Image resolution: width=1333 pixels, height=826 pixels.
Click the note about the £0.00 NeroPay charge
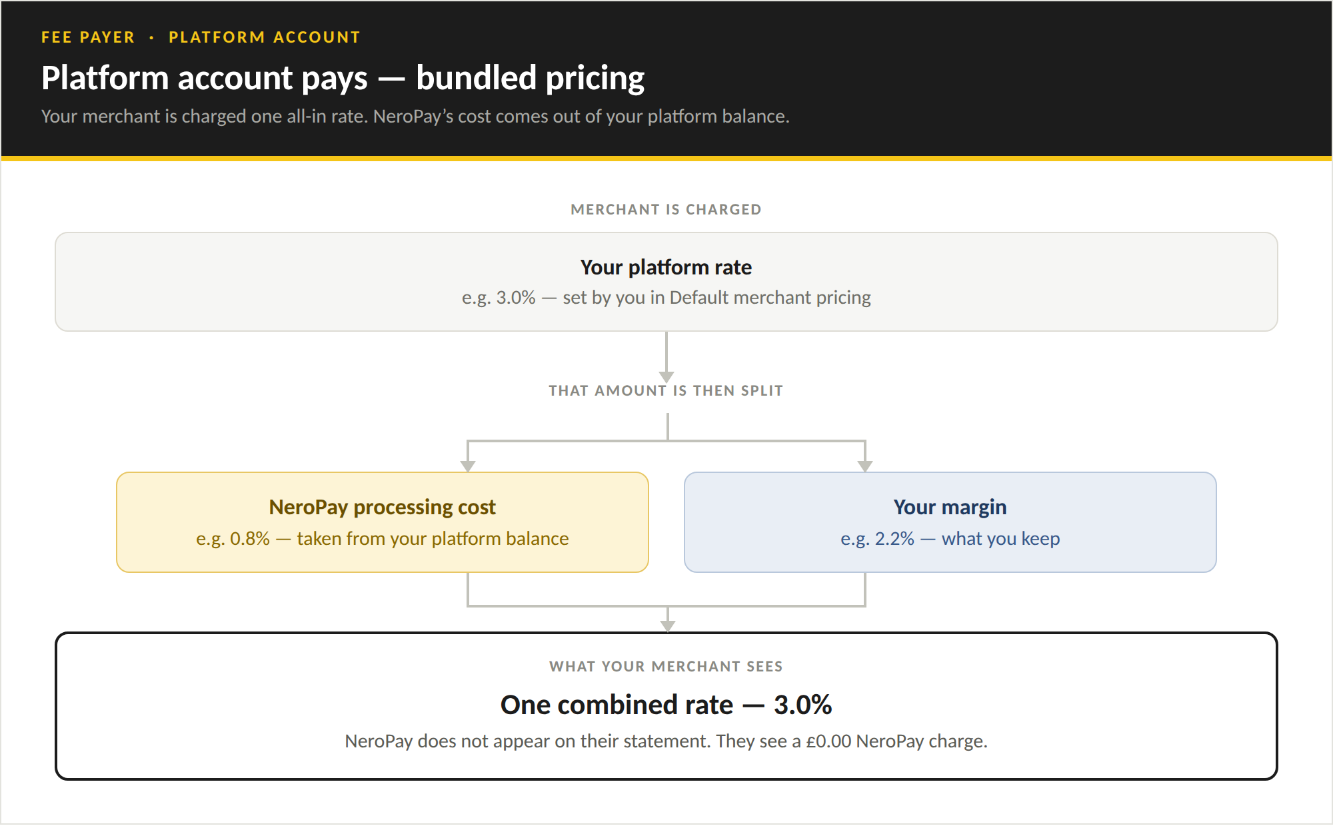point(666,741)
